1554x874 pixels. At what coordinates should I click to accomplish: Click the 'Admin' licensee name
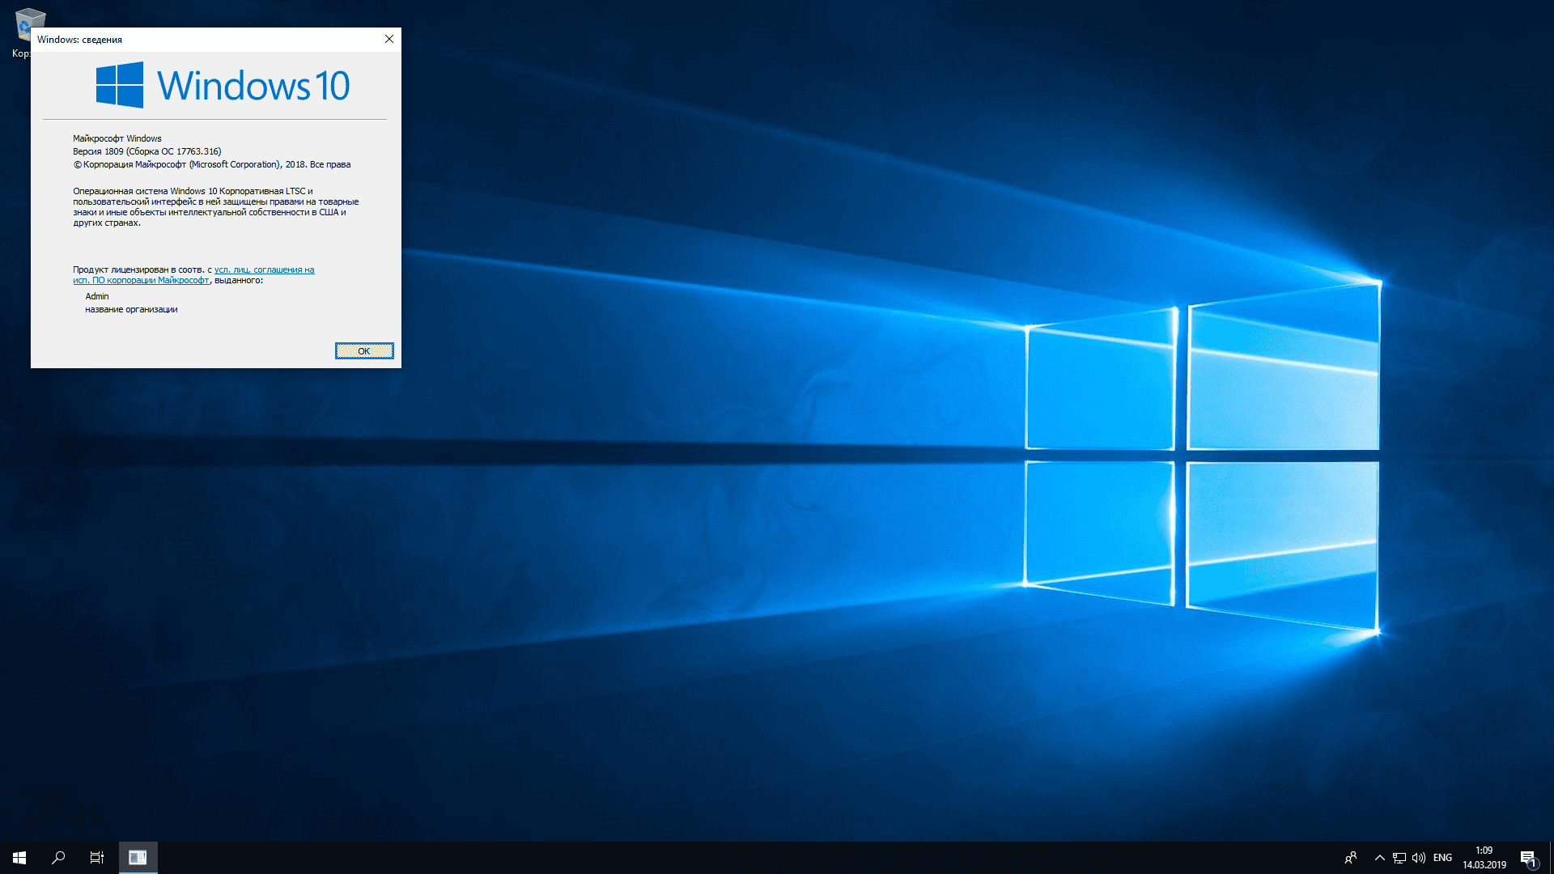point(97,296)
